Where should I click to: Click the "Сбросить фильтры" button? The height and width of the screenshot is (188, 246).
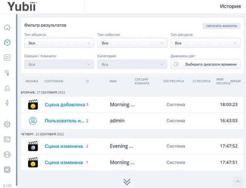click(221, 26)
